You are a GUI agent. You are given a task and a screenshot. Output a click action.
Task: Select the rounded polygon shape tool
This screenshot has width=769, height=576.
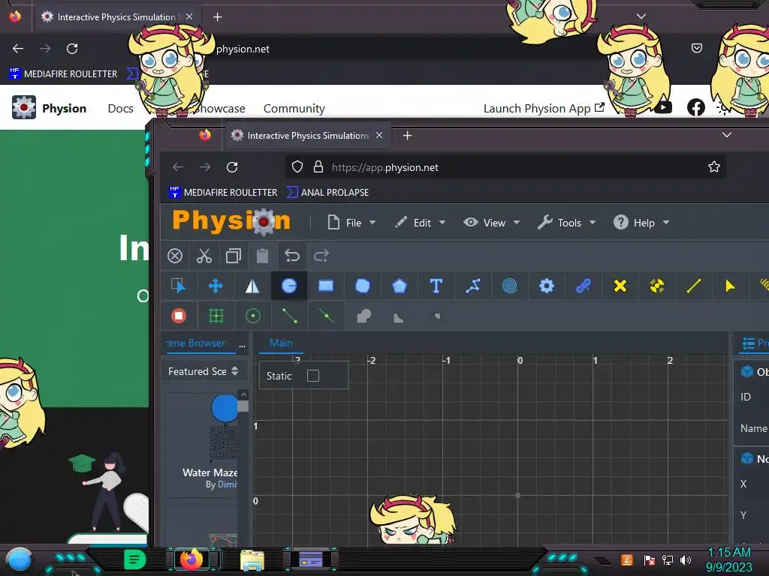(x=363, y=286)
